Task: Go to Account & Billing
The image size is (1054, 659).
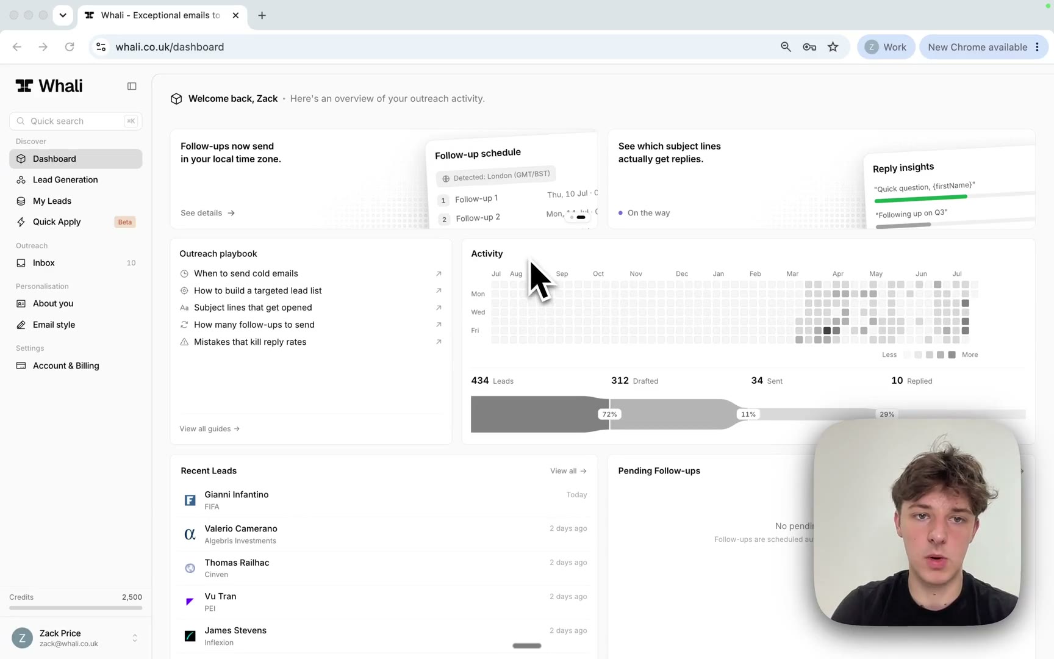Action: (x=76, y=366)
